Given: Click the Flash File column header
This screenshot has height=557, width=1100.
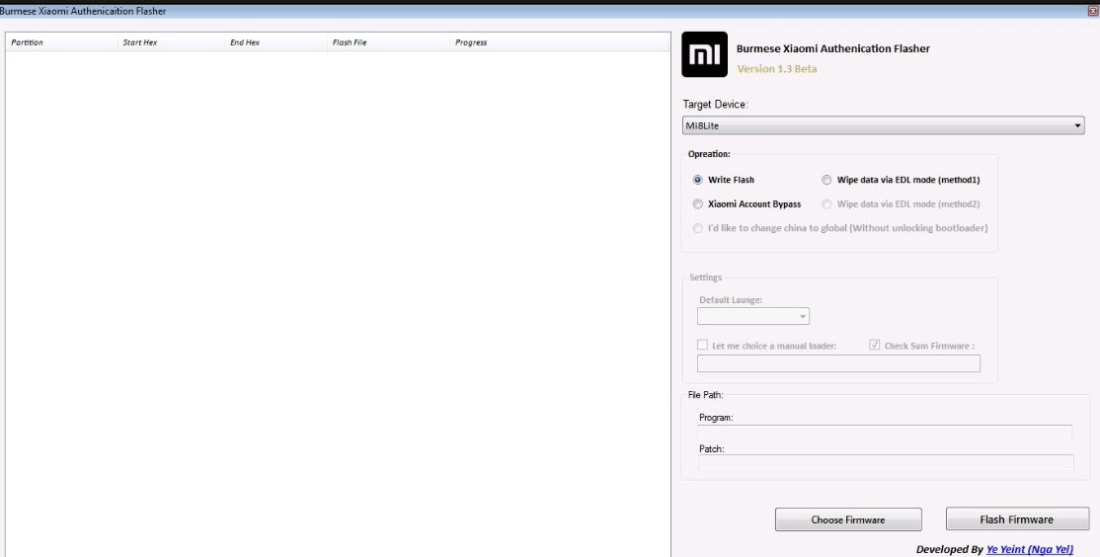Looking at the screenshot, I should (389, 42).
